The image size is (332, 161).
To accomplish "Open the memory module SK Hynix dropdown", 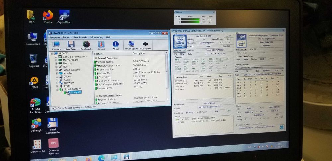I will [260, 68].
